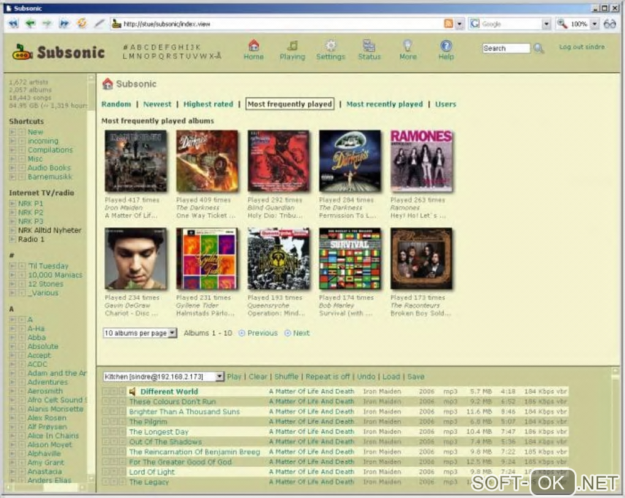Image resolution: width=625 pixels, height=498 pixels.
Task: Click the add icon beside Incoming shortcut
Action: point(21,141)
